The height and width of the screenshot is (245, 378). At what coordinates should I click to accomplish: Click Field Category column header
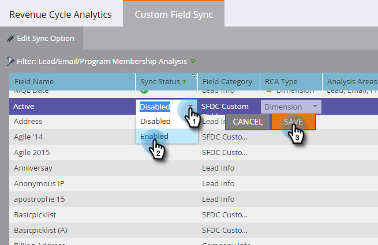coord(229,82)
